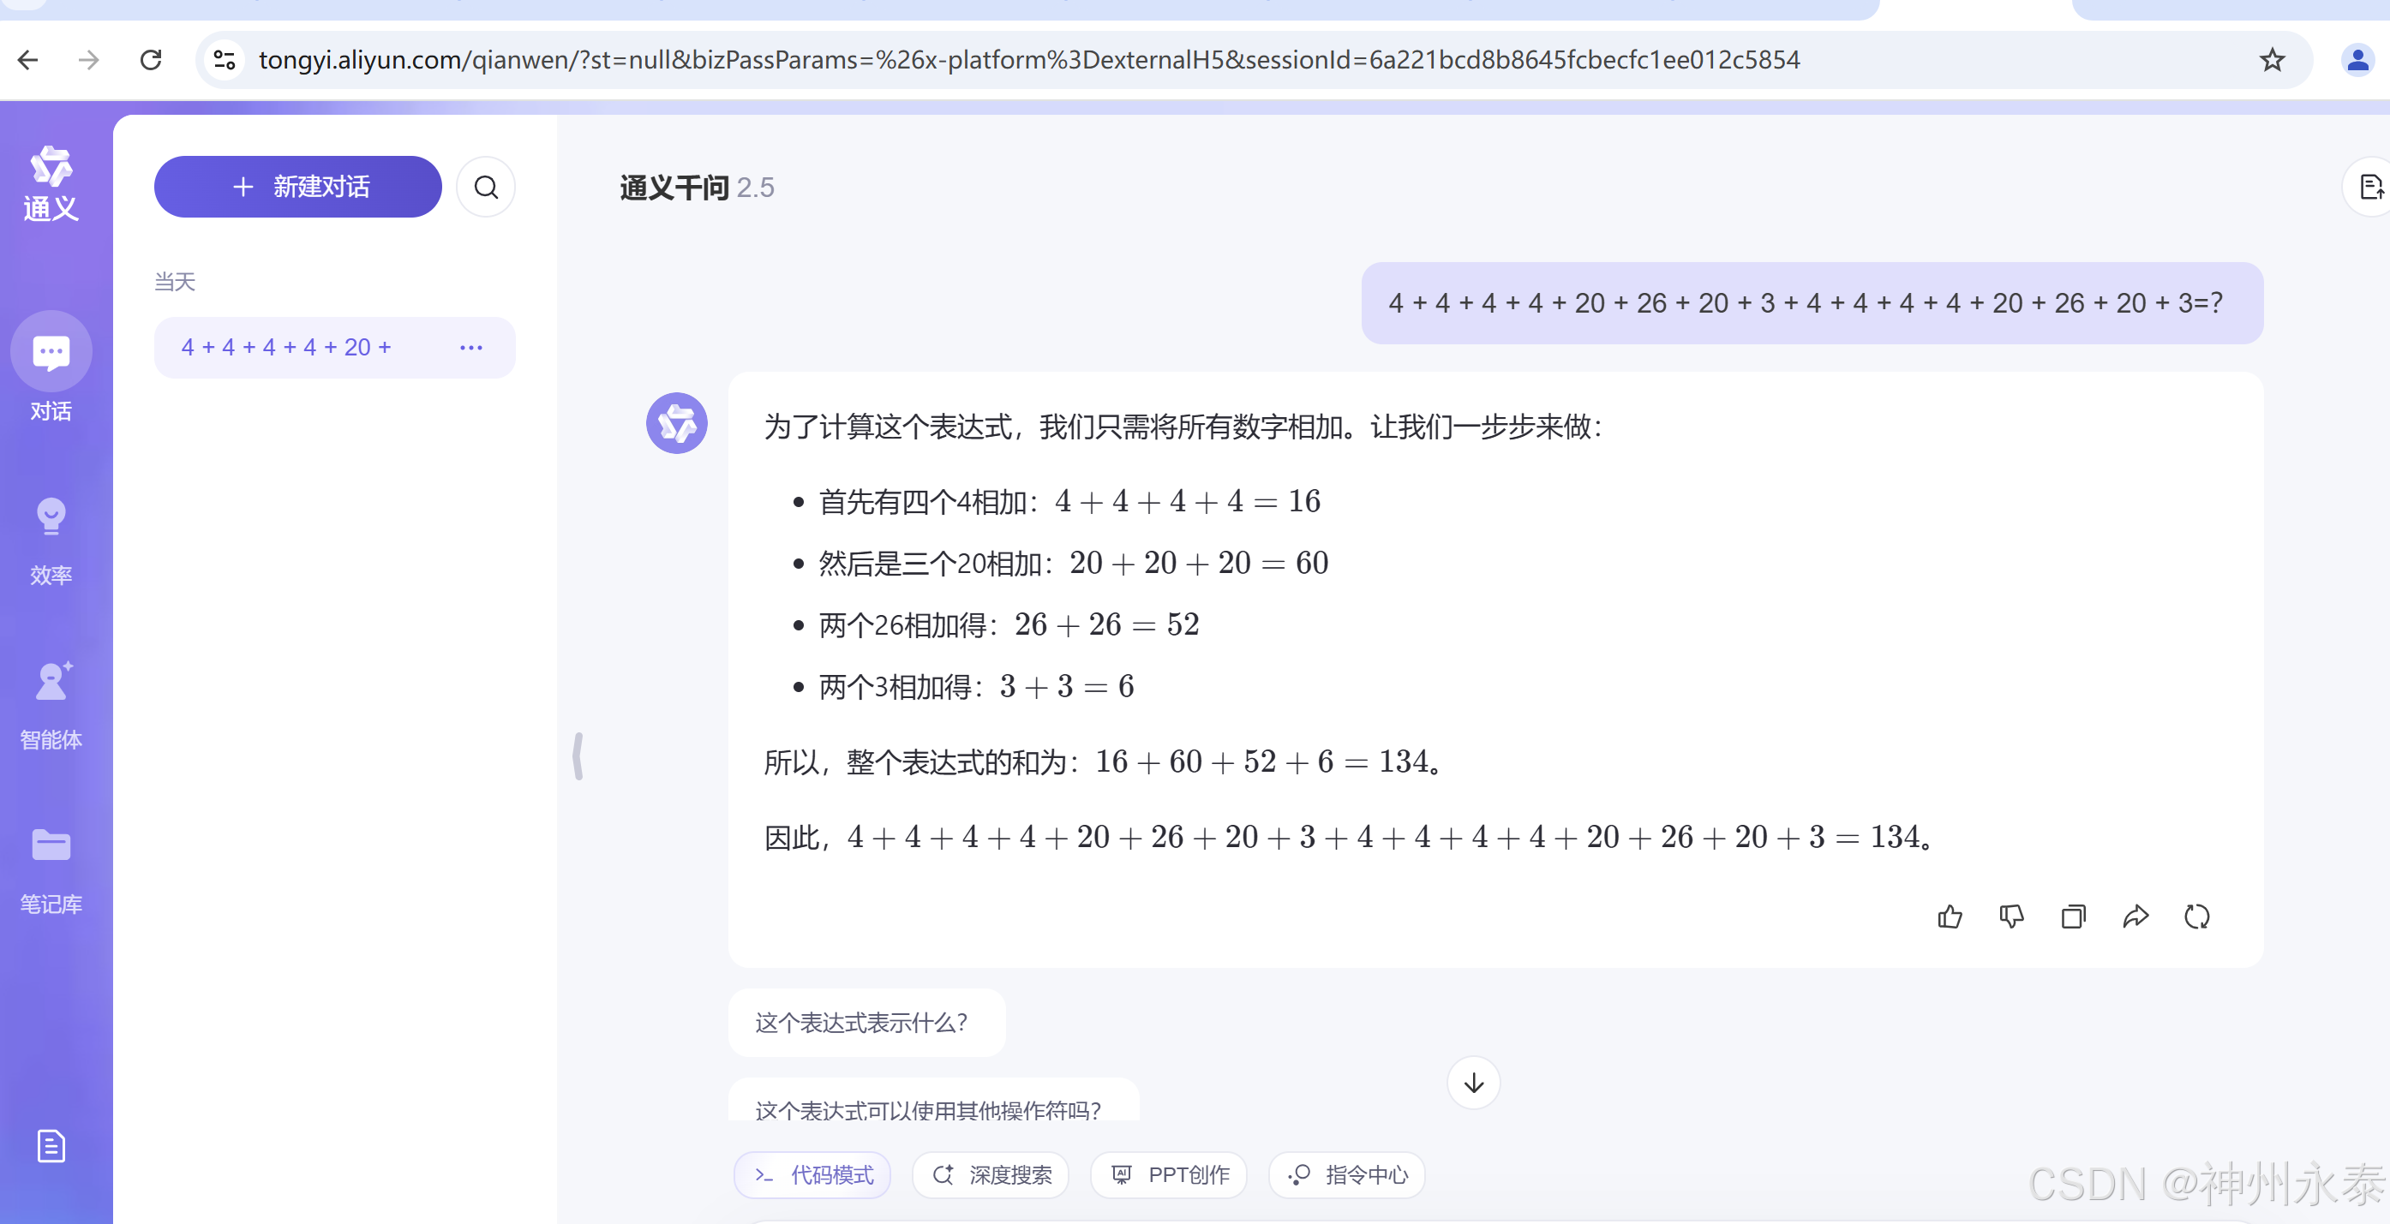Thumbs up the assistant's response
This screenshot has height=1224, width=2390.
point(1950,917)
